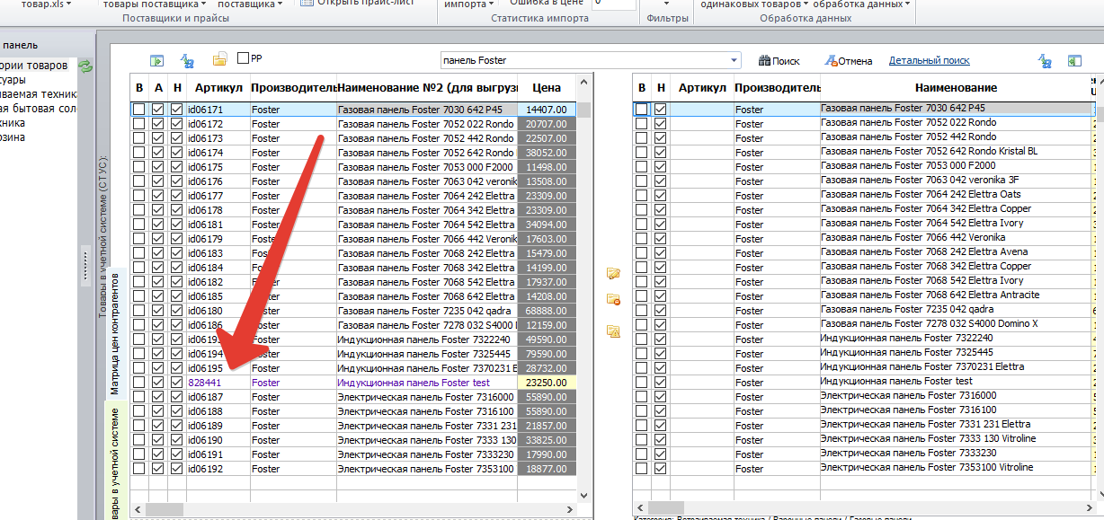Image resolution: width=1104 pixels, height=520 pixels.
Task: Uncheck column А box for row id06187
Action: [158, 397]
